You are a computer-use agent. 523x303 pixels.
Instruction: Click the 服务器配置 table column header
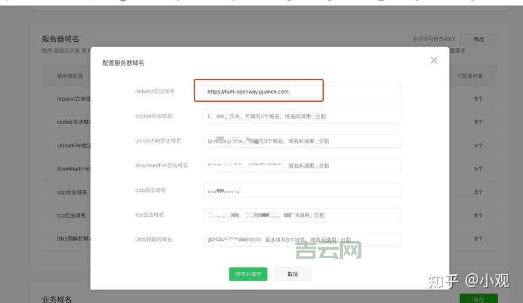click(70, 76)
